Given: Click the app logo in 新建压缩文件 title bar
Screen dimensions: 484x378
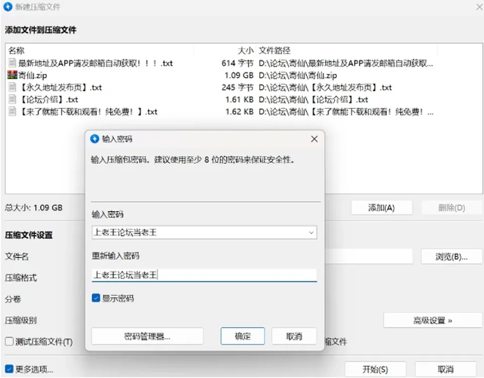Looking at the screenshot, I should point(8,7).
